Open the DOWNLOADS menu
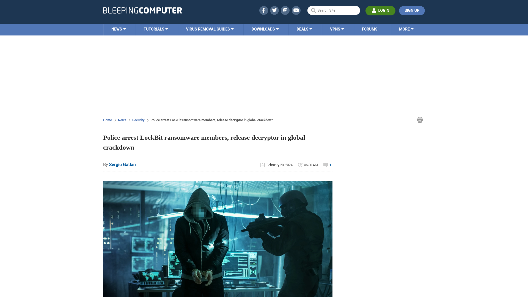Viewport: 528px width, 297px height. pyautogui.click(x=265, y=29)
